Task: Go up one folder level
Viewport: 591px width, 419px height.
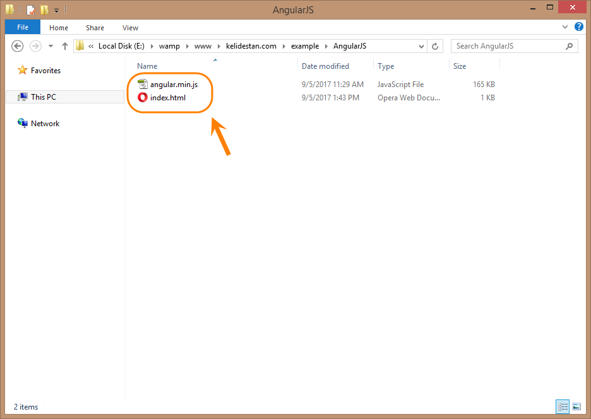Action: [65, 46]
